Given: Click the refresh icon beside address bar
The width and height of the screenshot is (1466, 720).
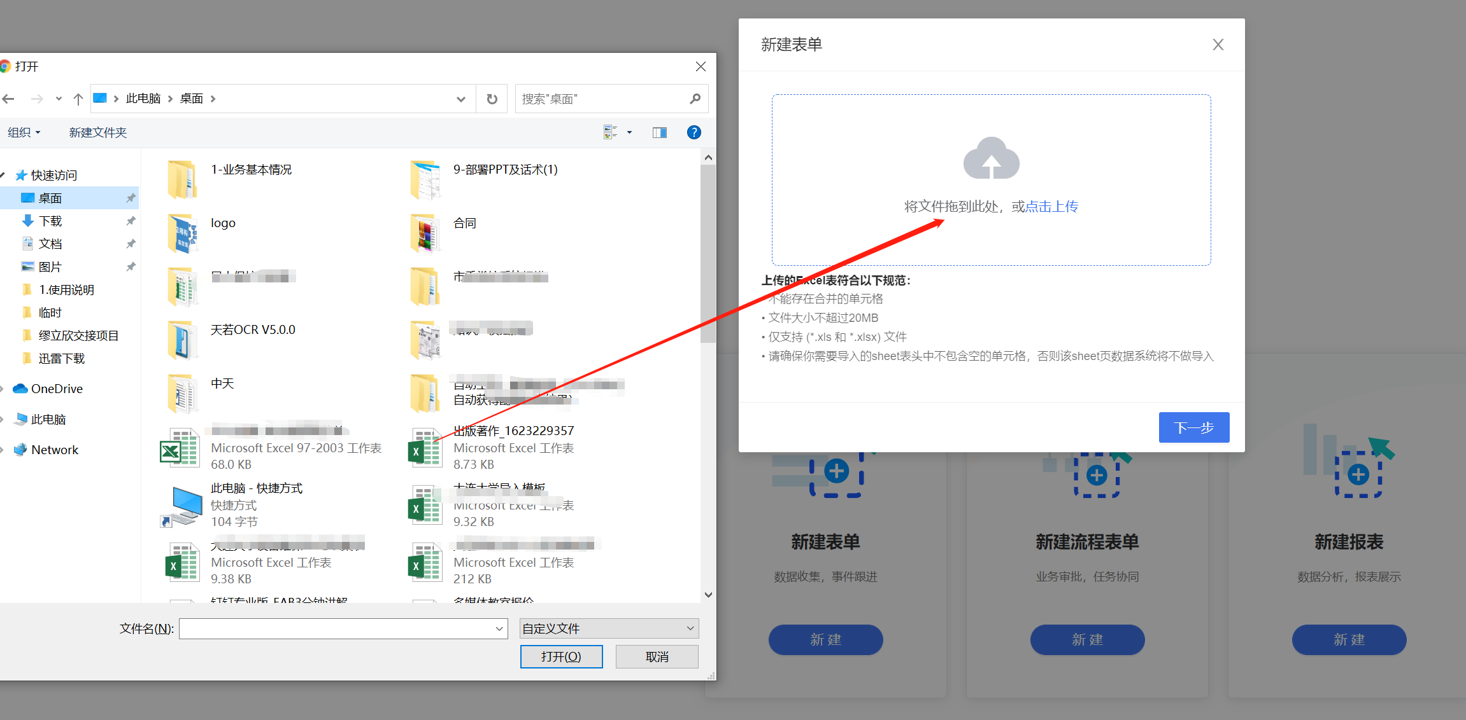Looking at the screenshot, I should coord(492,99).
